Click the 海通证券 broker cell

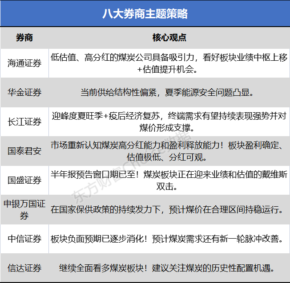click(x=24, y=63)
